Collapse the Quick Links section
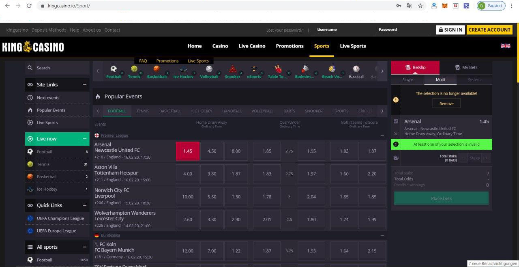 pos(84,205)
